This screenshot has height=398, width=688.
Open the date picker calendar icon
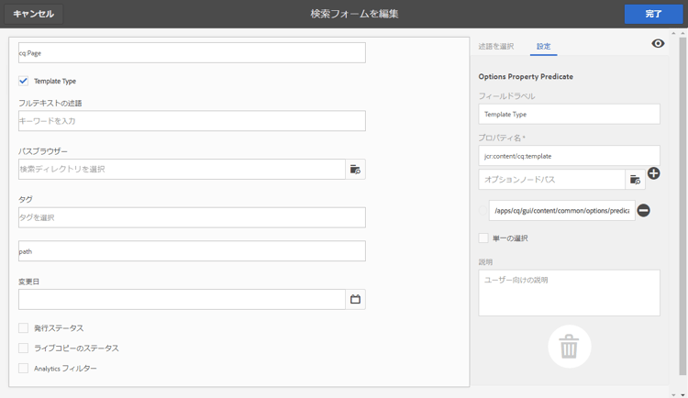(355, 299)
